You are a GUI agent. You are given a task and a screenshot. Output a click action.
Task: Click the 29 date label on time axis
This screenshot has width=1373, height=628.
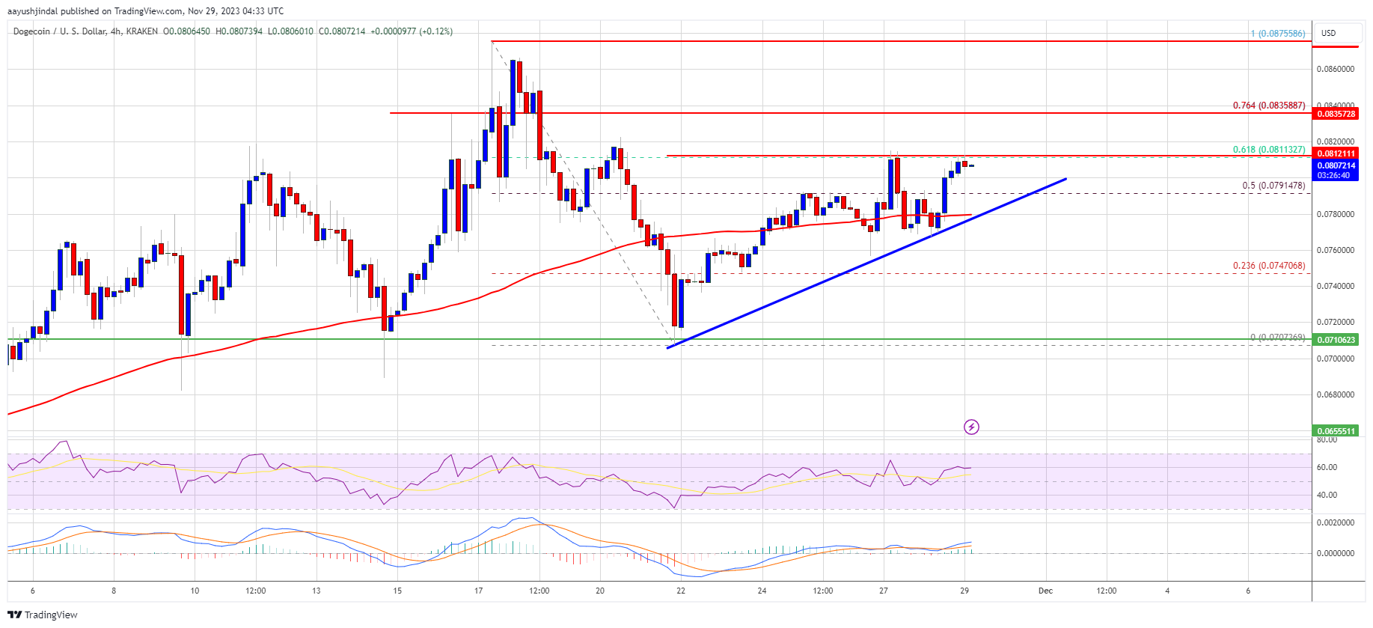(x=964, y=591)
